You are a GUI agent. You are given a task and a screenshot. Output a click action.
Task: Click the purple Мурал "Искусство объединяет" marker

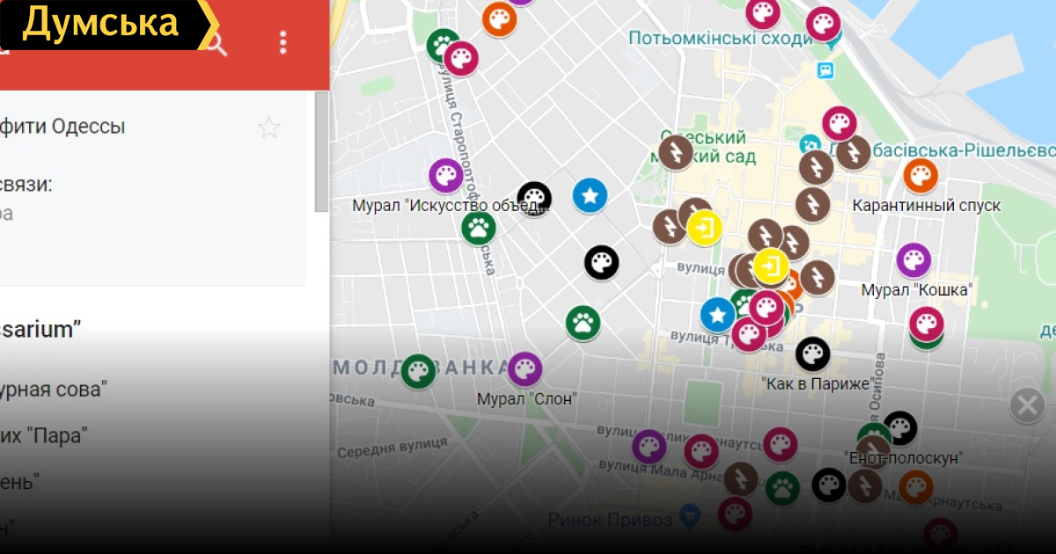[446, 176]
